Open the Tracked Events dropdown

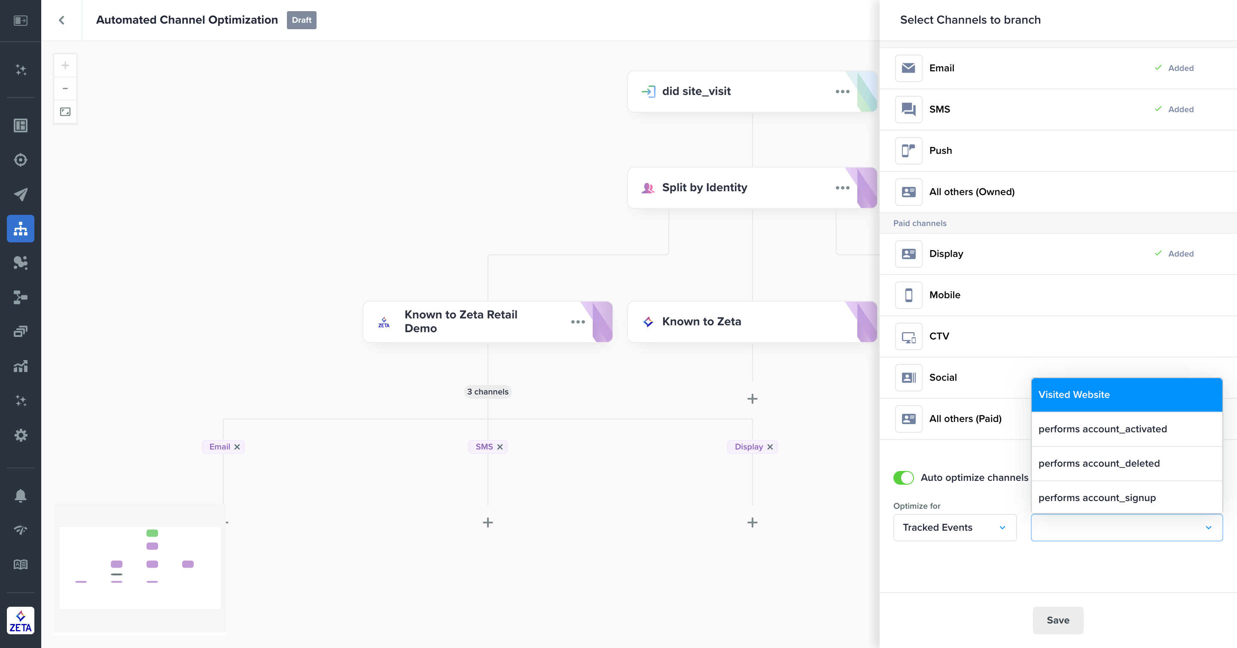tap(954, 527)
